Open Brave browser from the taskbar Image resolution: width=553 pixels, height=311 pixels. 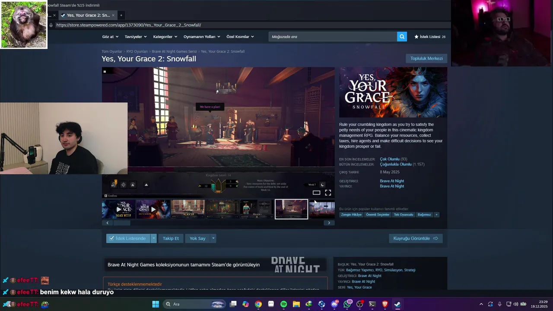point(385,304)
